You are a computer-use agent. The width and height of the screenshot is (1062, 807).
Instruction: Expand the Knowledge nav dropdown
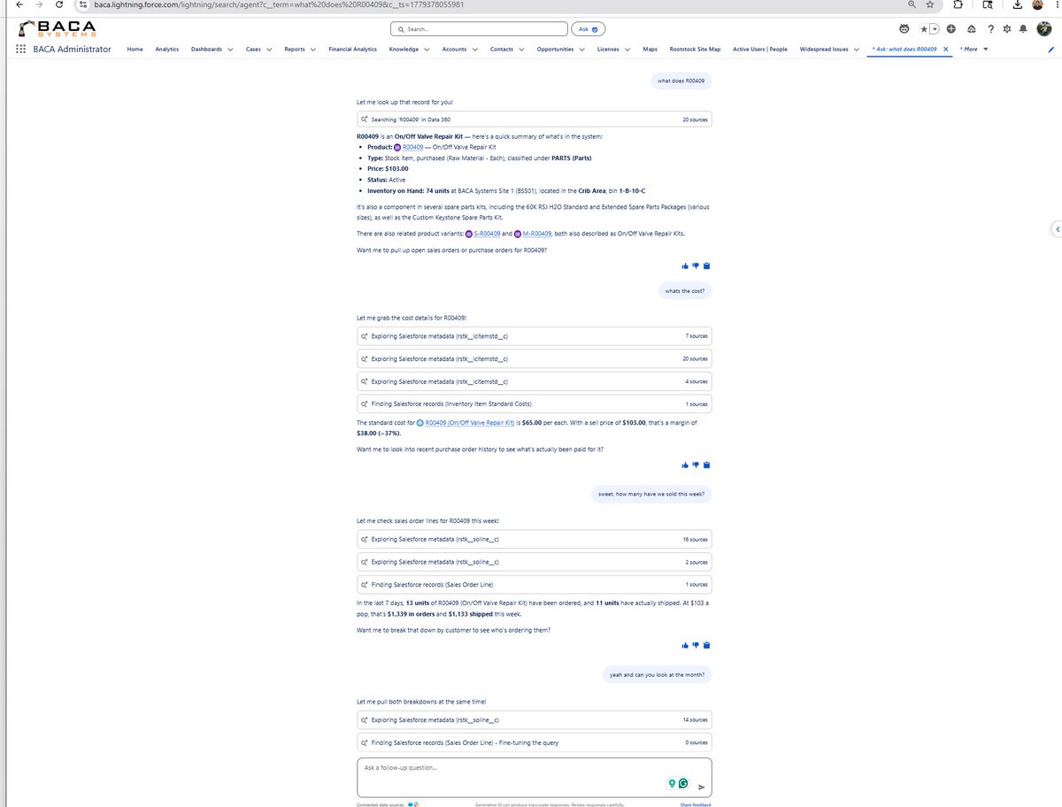[x=427, y=50]
